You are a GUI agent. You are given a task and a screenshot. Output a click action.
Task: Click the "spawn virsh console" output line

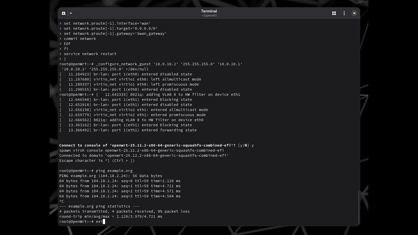coord(141,150)
